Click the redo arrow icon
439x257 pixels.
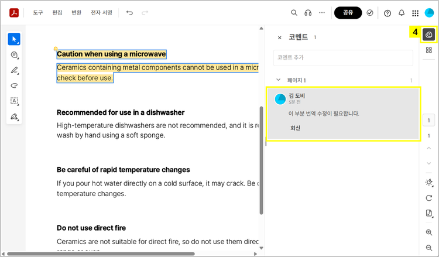pos(145,13)
